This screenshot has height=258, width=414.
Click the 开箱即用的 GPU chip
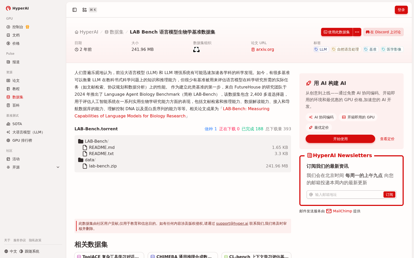pos(358,117)
